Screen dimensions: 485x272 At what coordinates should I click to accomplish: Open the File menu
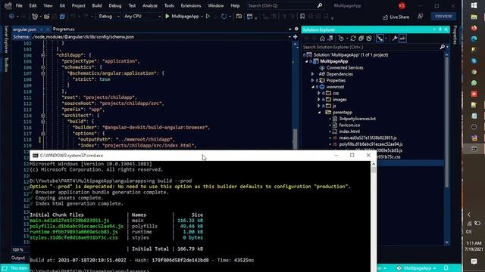coord(19,5)
